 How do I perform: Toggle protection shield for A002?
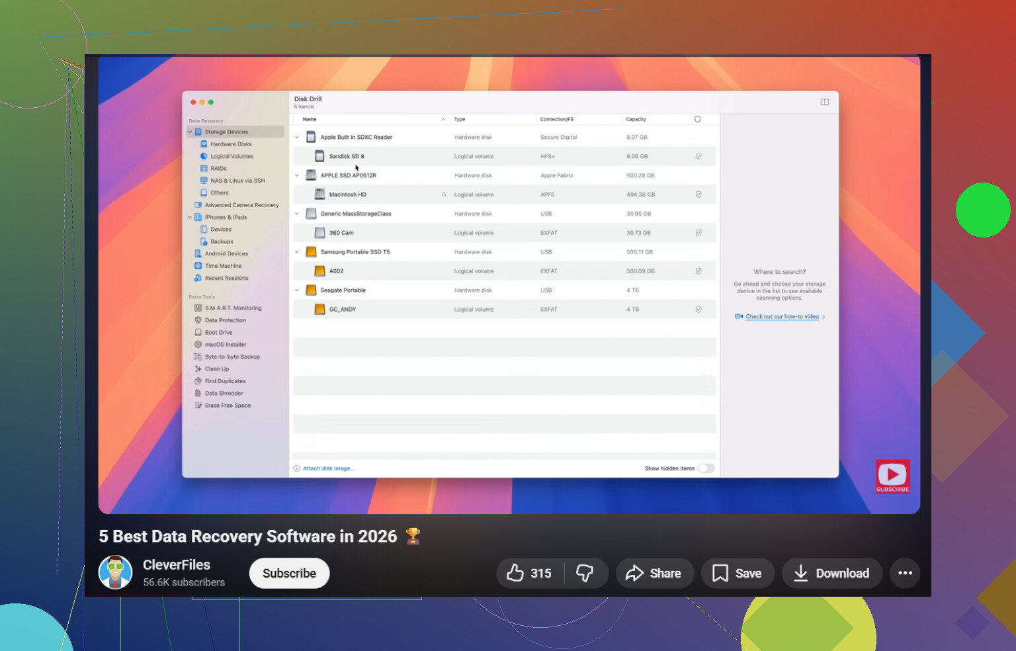(698, 271)
